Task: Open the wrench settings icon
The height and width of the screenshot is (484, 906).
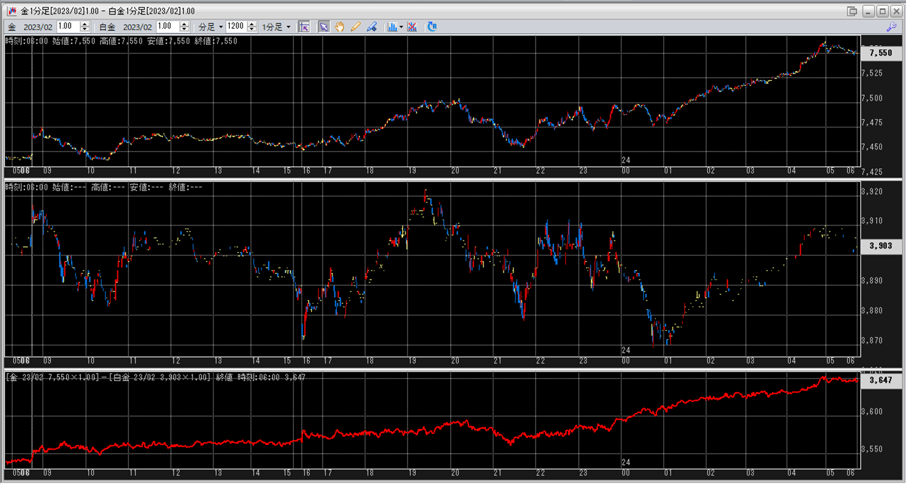Action: tap(891, 27)
